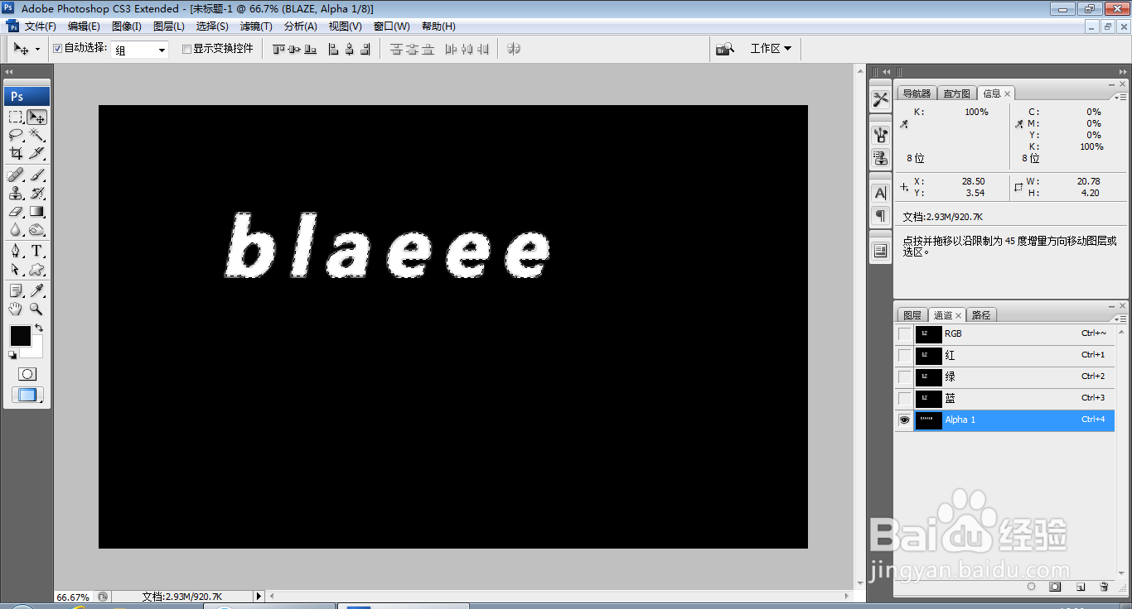Select the Rectangular Marquee tool
1132x609 pixels.
pyautogui.click(x=16, y=117)
